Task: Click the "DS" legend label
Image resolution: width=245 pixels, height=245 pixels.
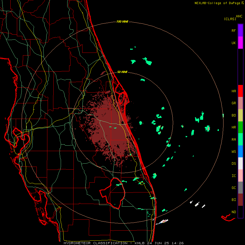Action: pos(234,164)
